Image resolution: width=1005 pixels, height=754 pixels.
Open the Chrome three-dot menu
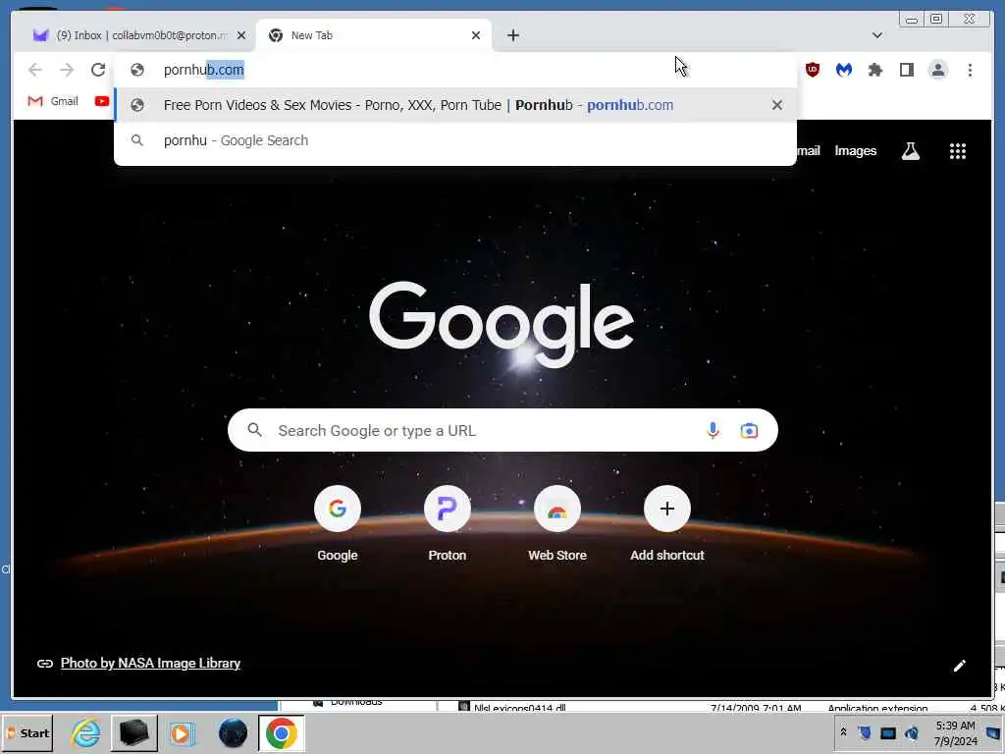(971, 70)
